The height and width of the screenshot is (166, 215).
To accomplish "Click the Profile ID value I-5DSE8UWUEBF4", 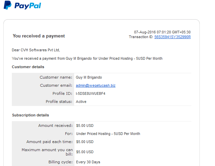I will point(90,93).
